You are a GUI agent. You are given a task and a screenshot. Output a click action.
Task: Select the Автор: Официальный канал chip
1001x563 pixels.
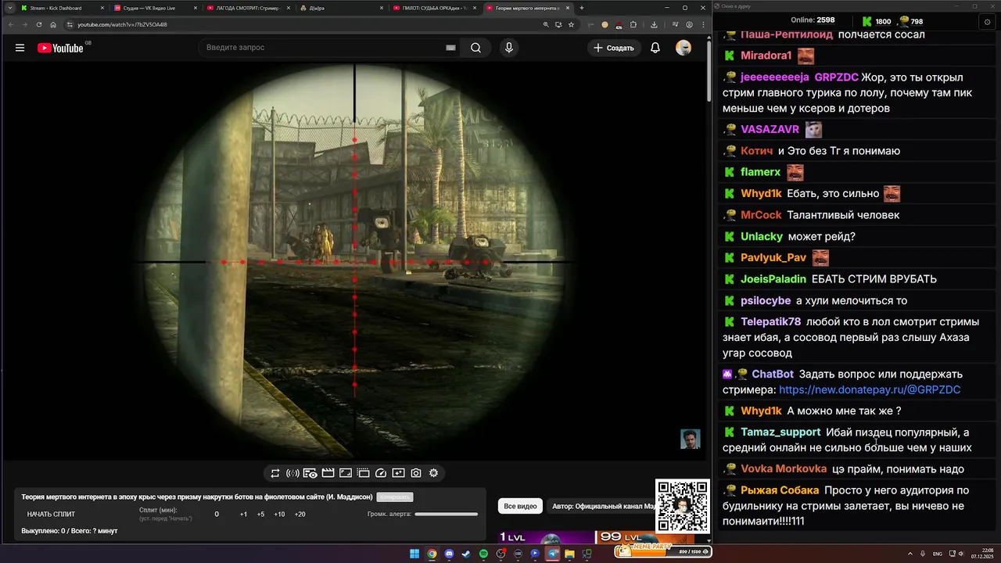pyautogui.click(x=601, y=506)
